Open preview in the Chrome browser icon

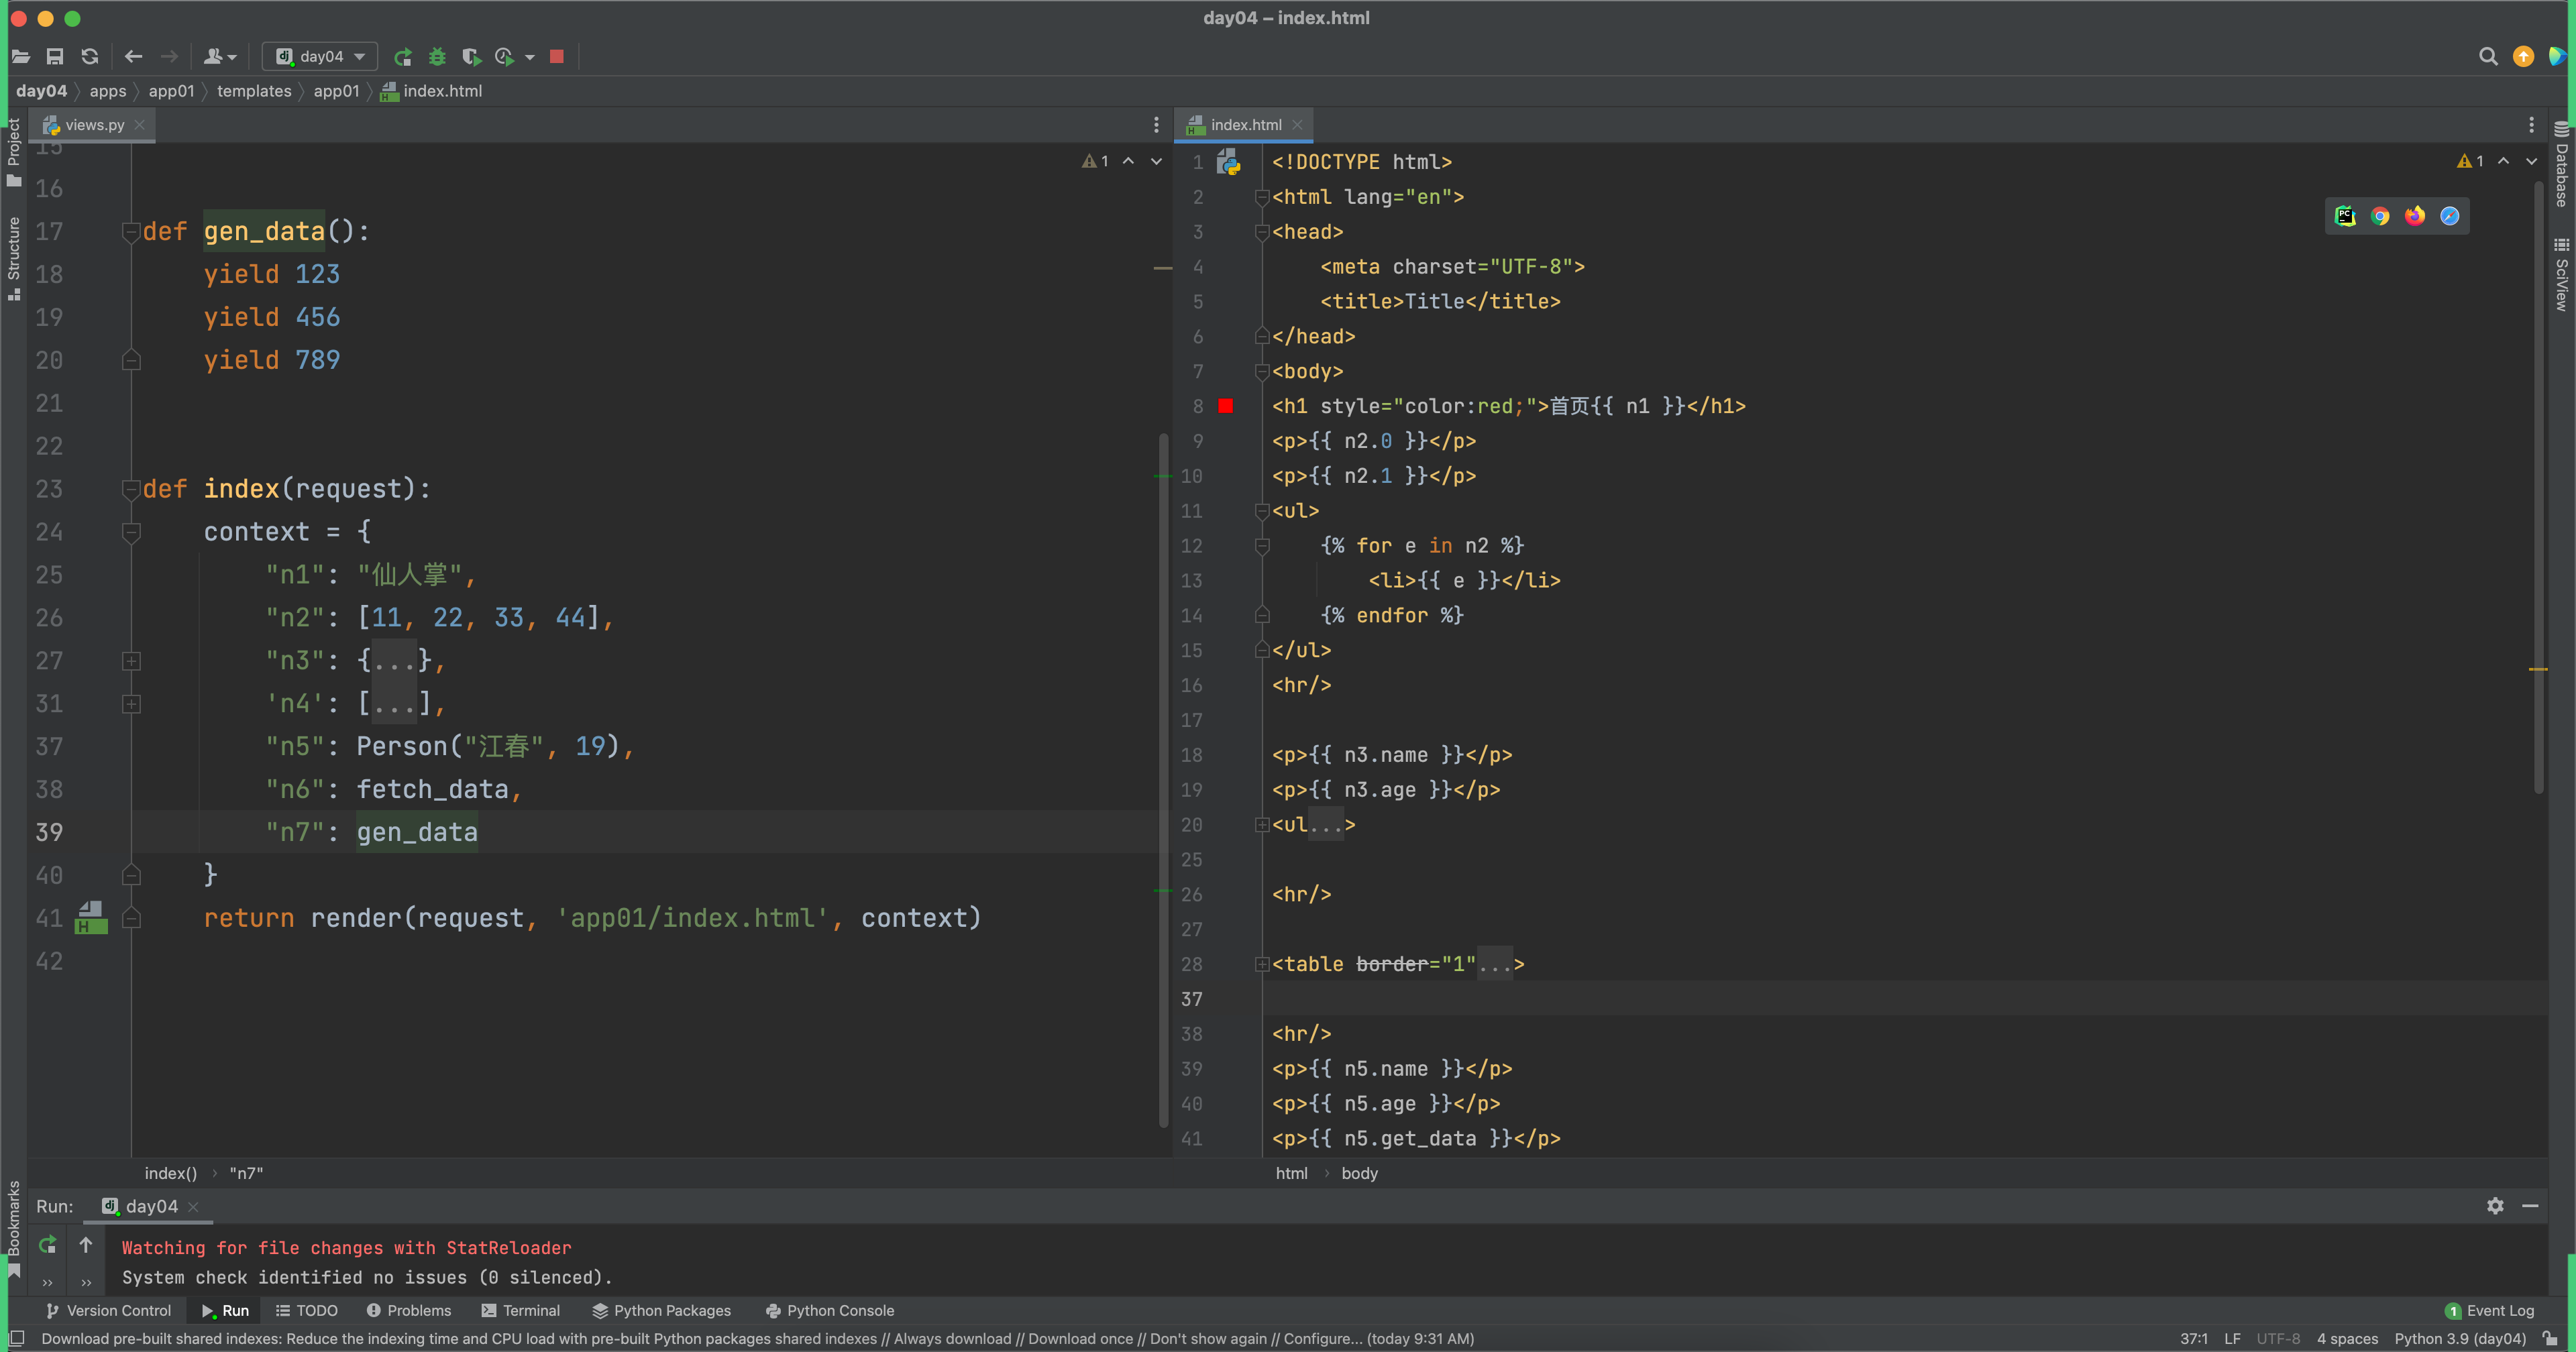point(2380,216)
